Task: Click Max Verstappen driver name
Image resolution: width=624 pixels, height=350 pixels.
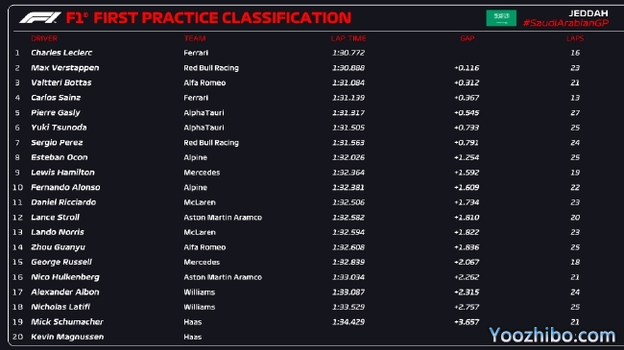Action: [x=65, y=68]
